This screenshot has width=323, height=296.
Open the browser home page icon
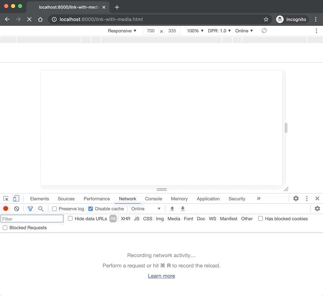coord(40,19)
